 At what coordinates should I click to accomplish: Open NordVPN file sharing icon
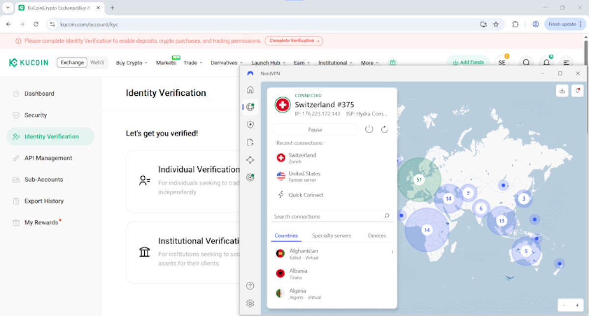point(250,142)
